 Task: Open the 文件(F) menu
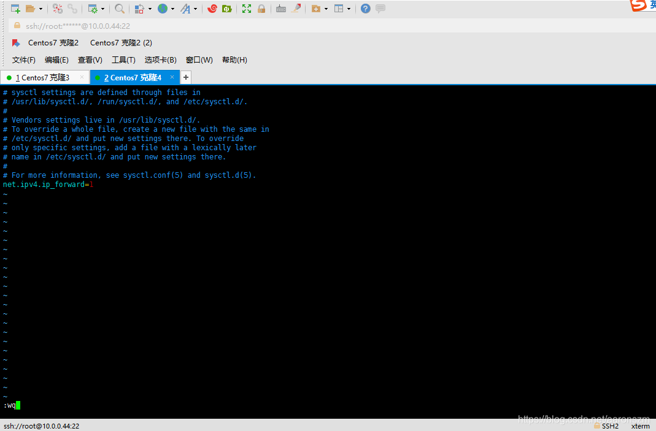23,60
